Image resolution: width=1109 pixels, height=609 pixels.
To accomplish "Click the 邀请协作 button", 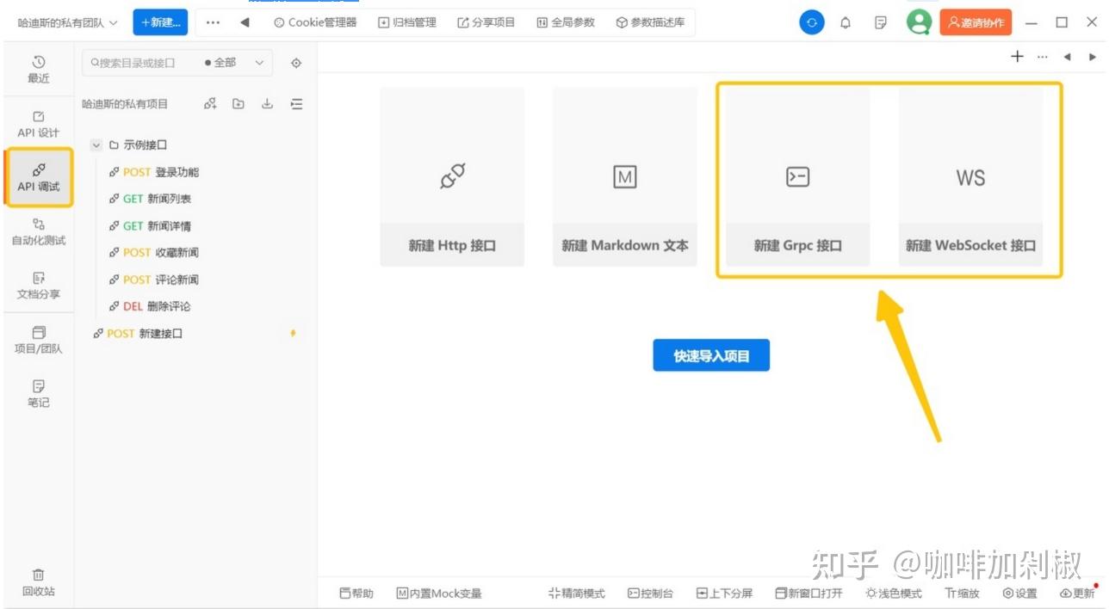I will point(975,23).
